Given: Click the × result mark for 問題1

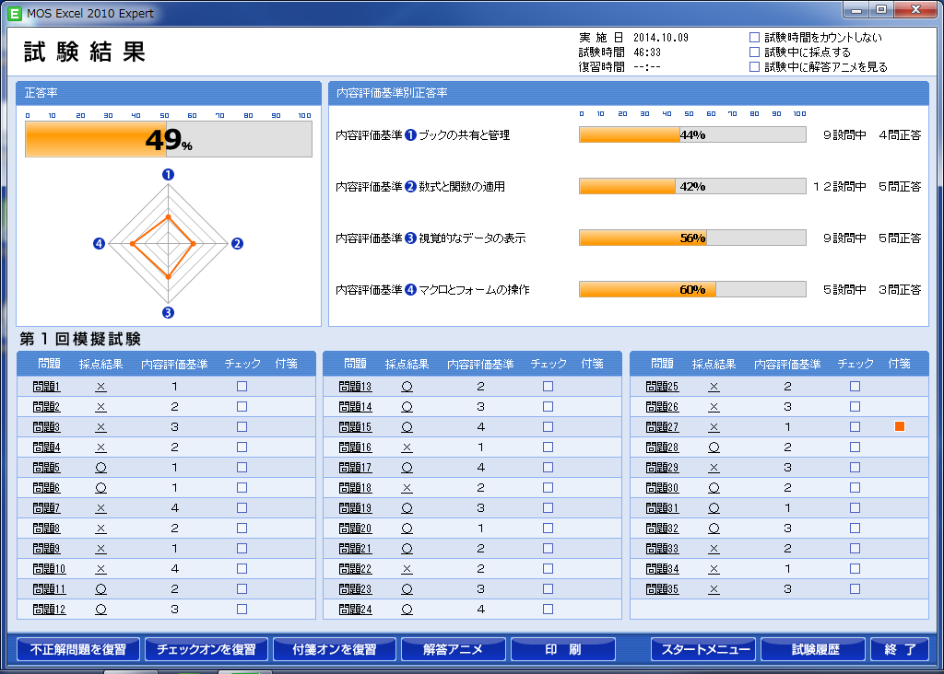Looking at the screenshot, I should 101,387.
